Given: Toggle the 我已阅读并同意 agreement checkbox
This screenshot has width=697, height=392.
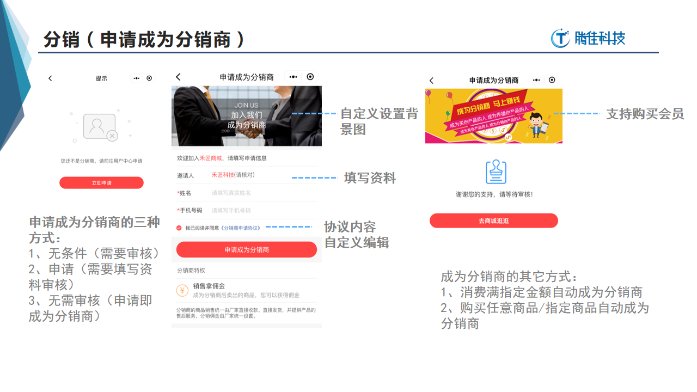Looking at the screenshot, I should pos(179,228).
